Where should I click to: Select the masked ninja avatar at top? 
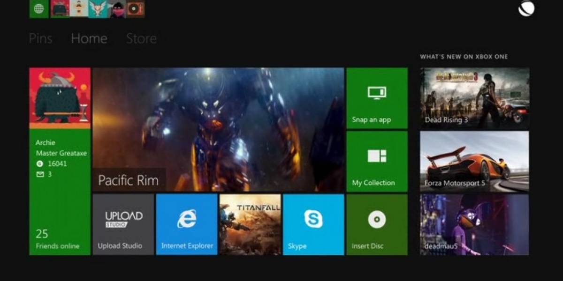pos(117,9)
